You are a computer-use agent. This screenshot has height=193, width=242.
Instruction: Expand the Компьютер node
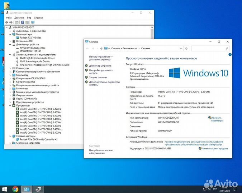pos(10,75)
